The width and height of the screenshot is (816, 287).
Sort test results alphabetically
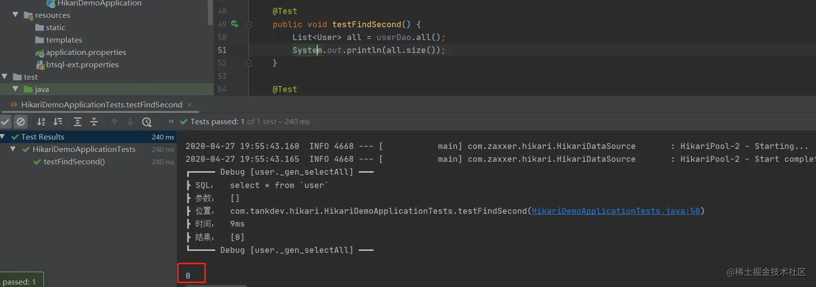[41, 122]
